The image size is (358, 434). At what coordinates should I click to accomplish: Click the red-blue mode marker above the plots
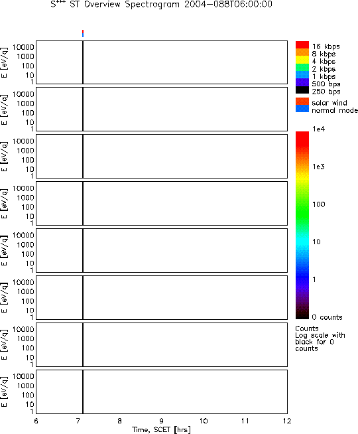83,33
